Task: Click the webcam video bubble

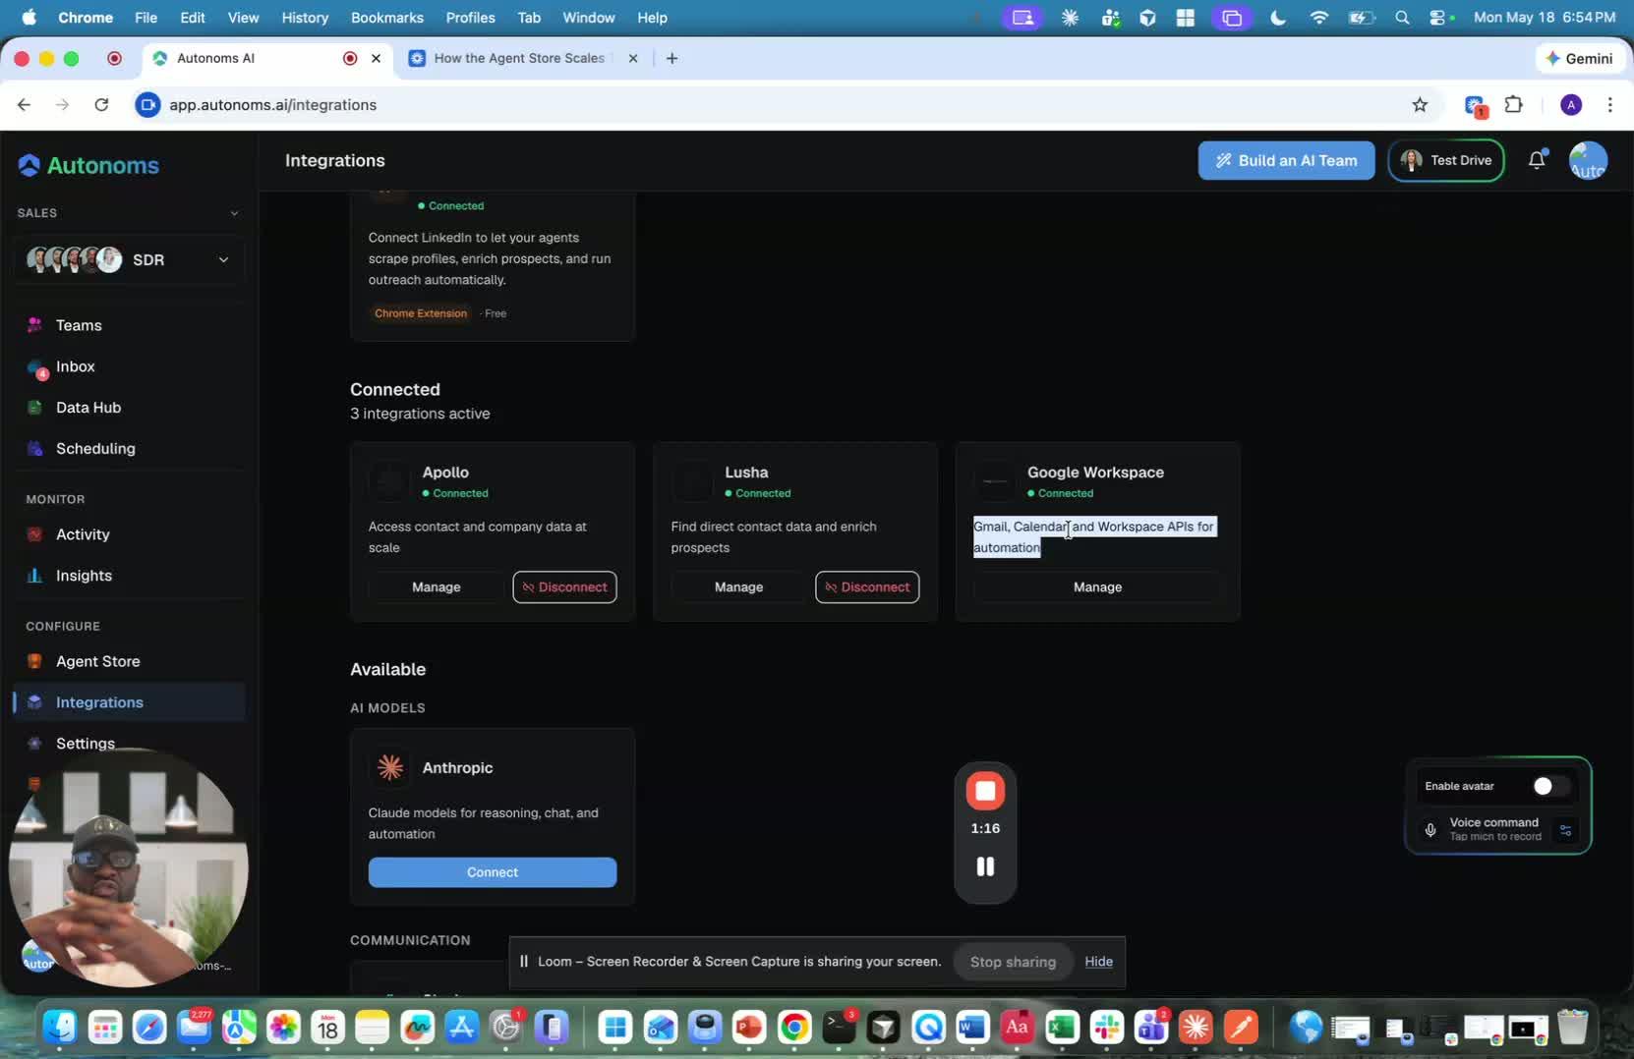Action: coord(128,867)
